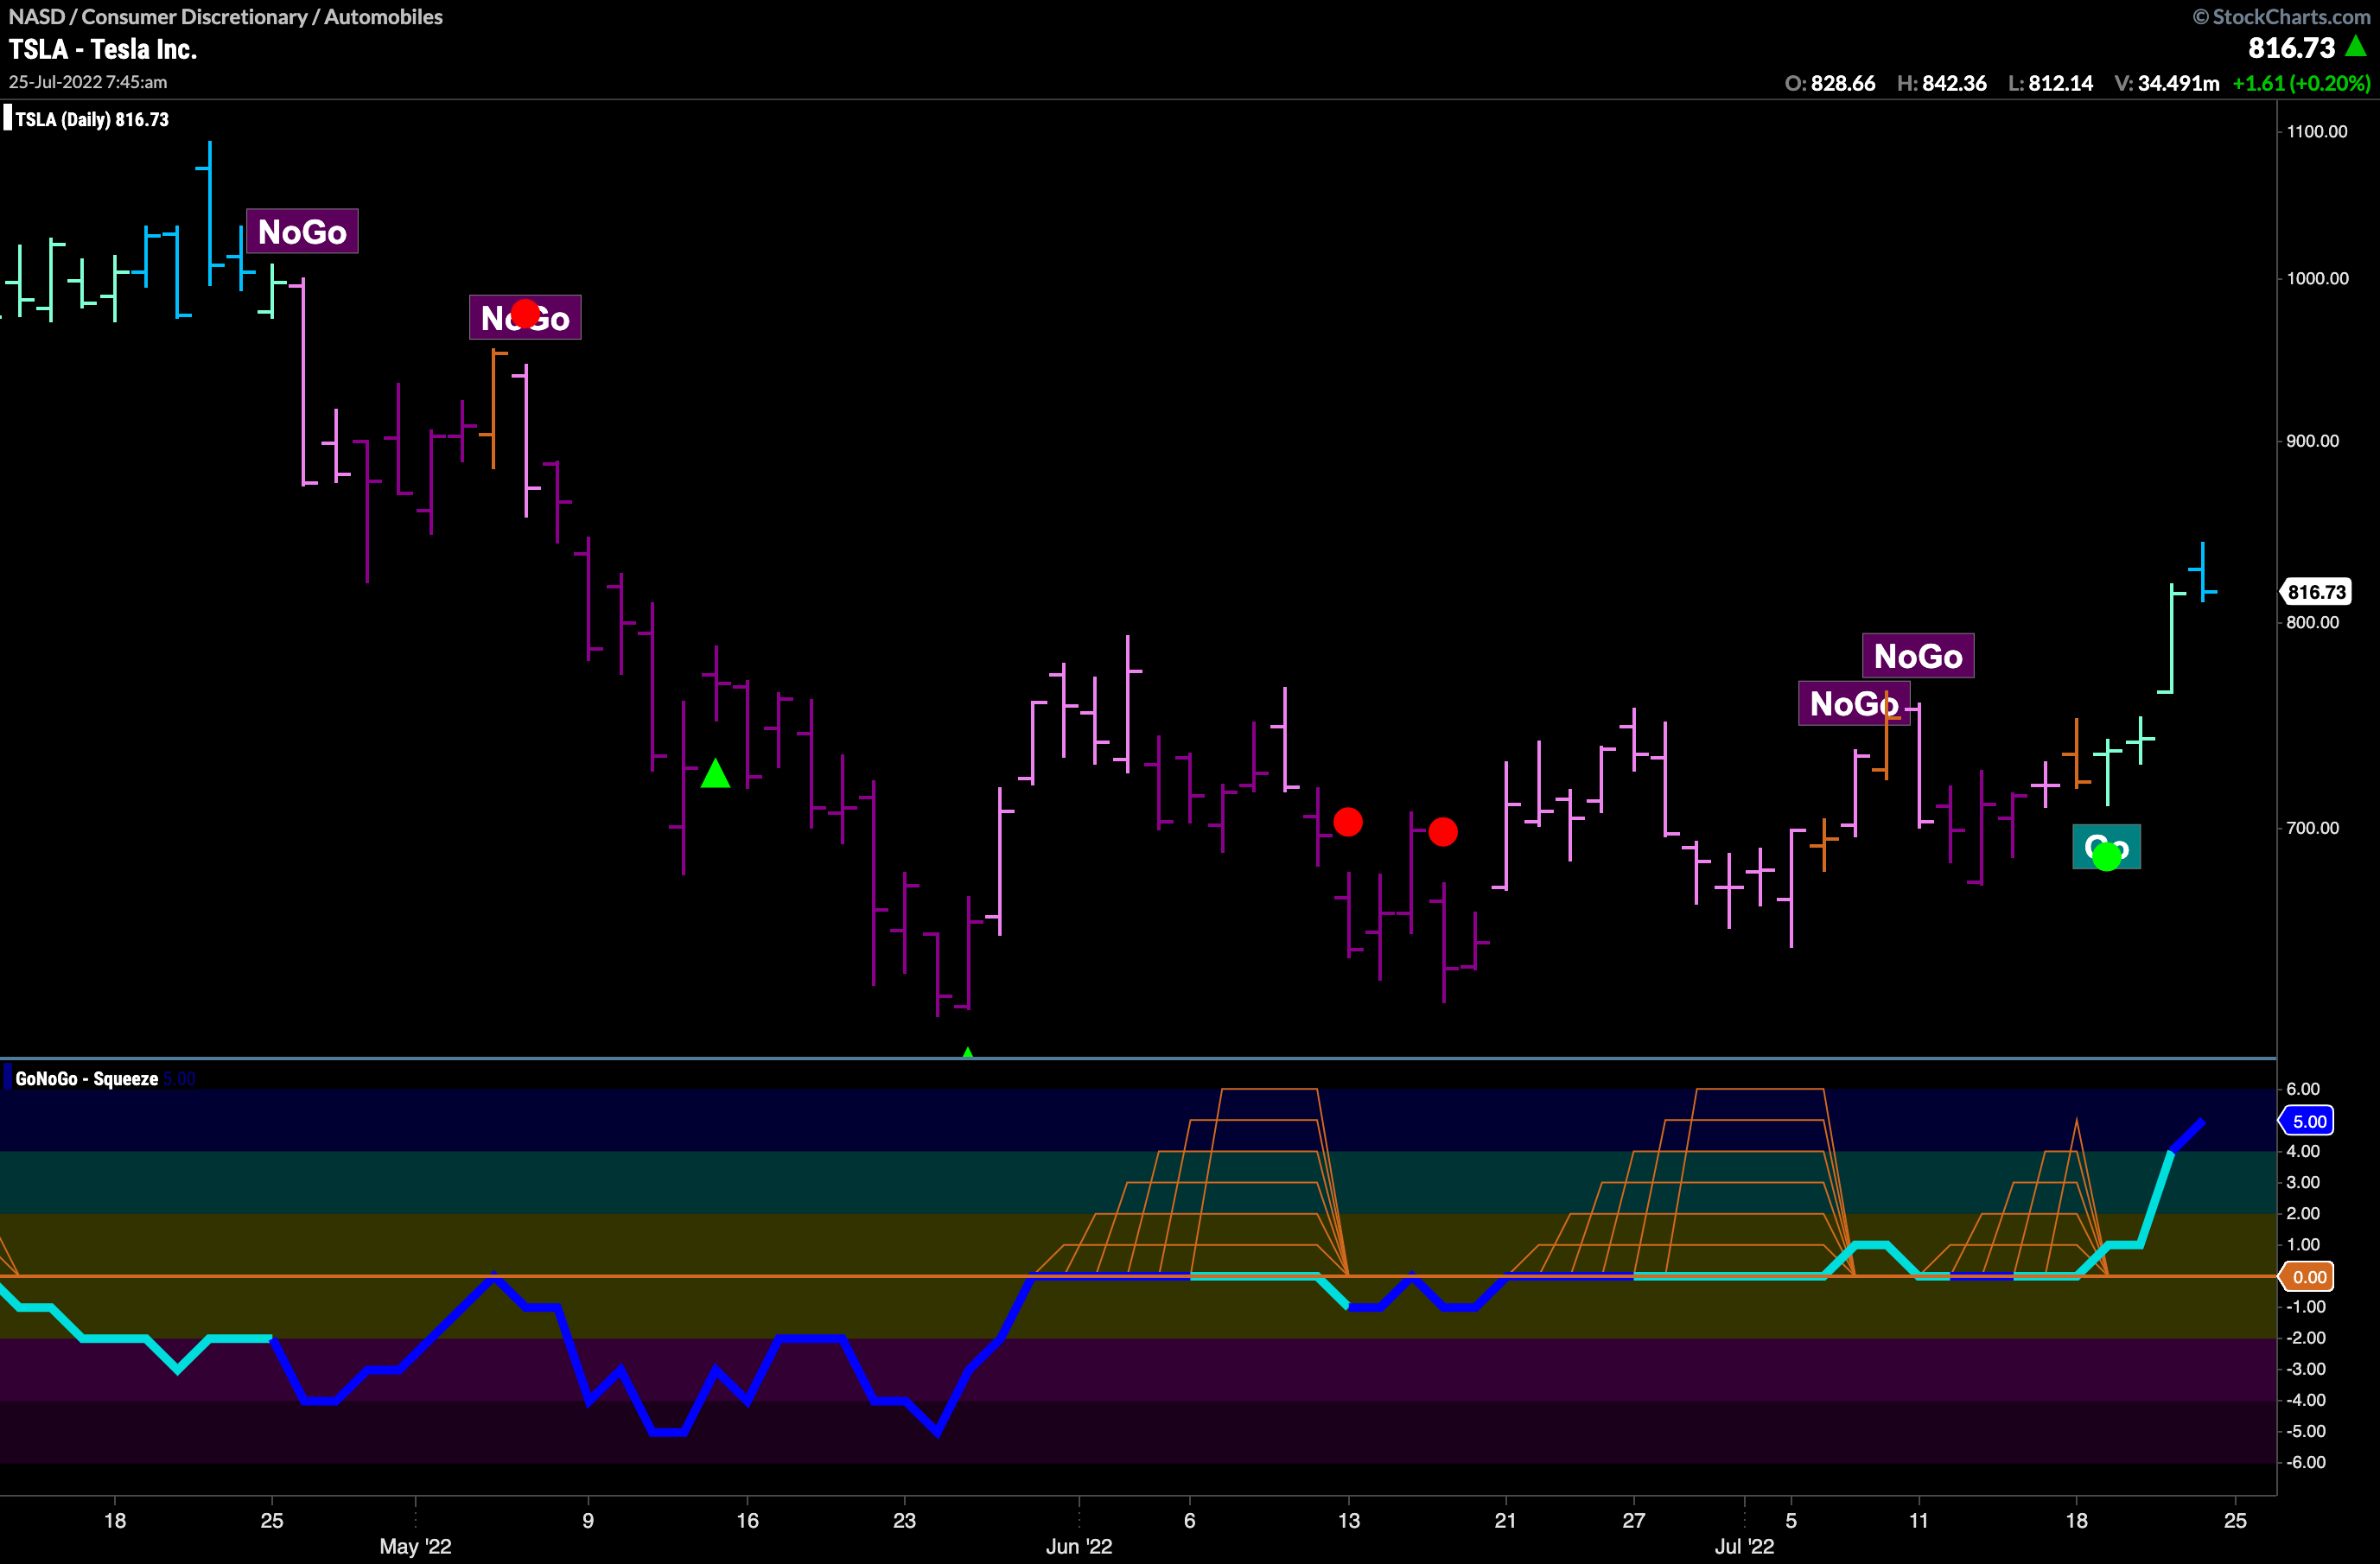
Task: Click the blue 5.00 squeeze value tag
Action: pos(2307,1121)
